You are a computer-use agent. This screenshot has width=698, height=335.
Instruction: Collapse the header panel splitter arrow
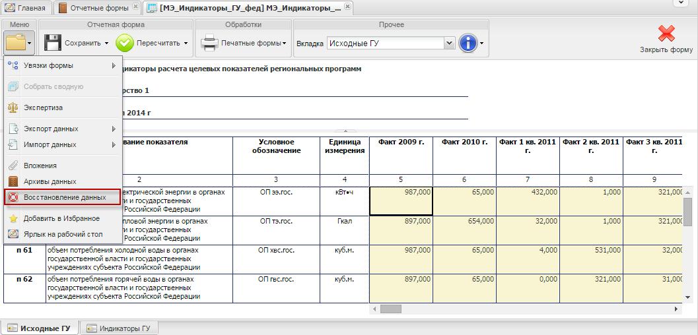[x=345, y=131]
